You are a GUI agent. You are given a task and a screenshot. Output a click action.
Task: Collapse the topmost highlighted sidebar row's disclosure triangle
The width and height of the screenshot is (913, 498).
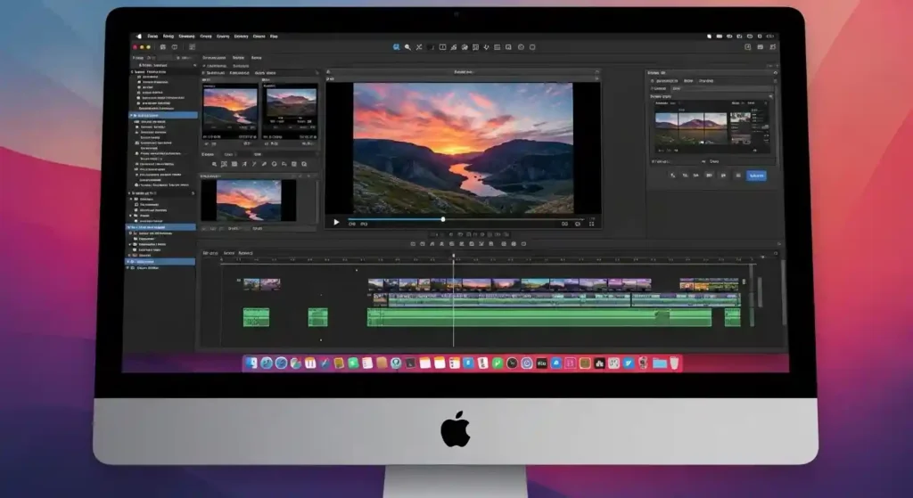tap(131, 115)
